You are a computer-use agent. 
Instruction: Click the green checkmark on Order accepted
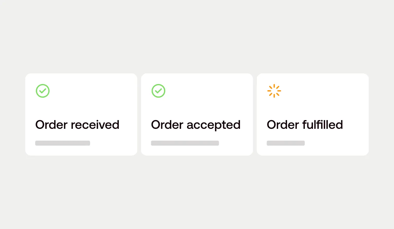pyautogui.click(x=158, y=91)
